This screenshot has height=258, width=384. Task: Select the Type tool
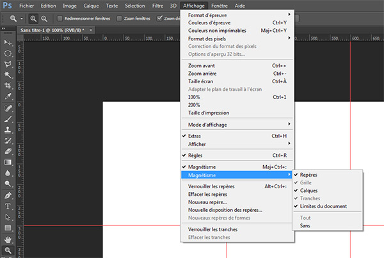pos(8,206)
